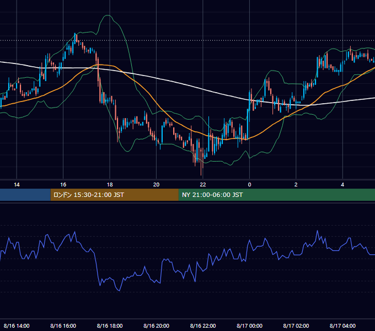Click the 14 hour axis label
Image resolution: width=375 pixels, height=331 pixels.
[17, 185]
